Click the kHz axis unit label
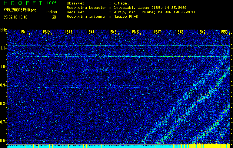The image size is (233, 148). [3, 30]
